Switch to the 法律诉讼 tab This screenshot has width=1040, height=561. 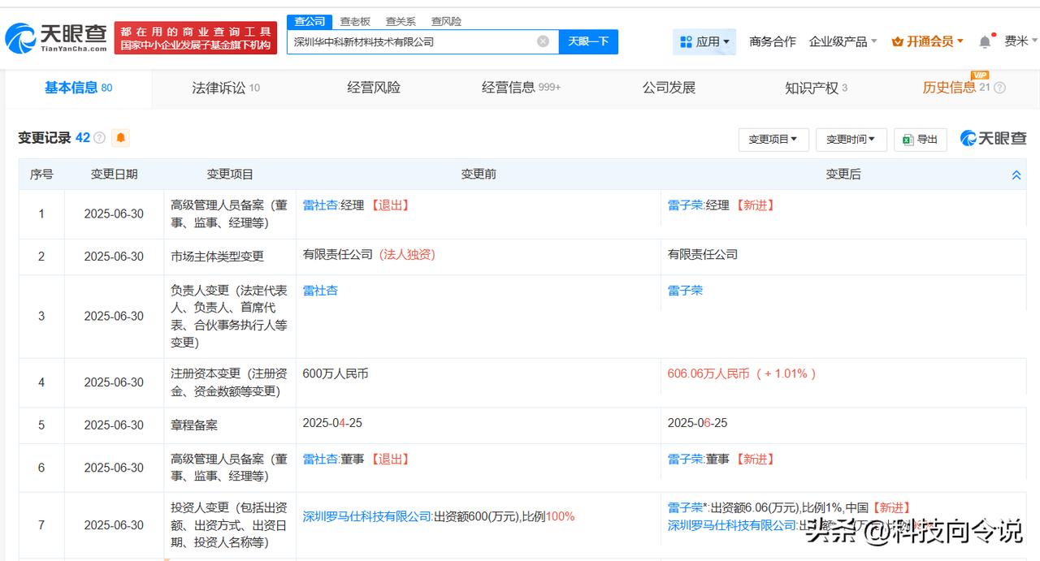pyautogui.click(x=226, y=88)
